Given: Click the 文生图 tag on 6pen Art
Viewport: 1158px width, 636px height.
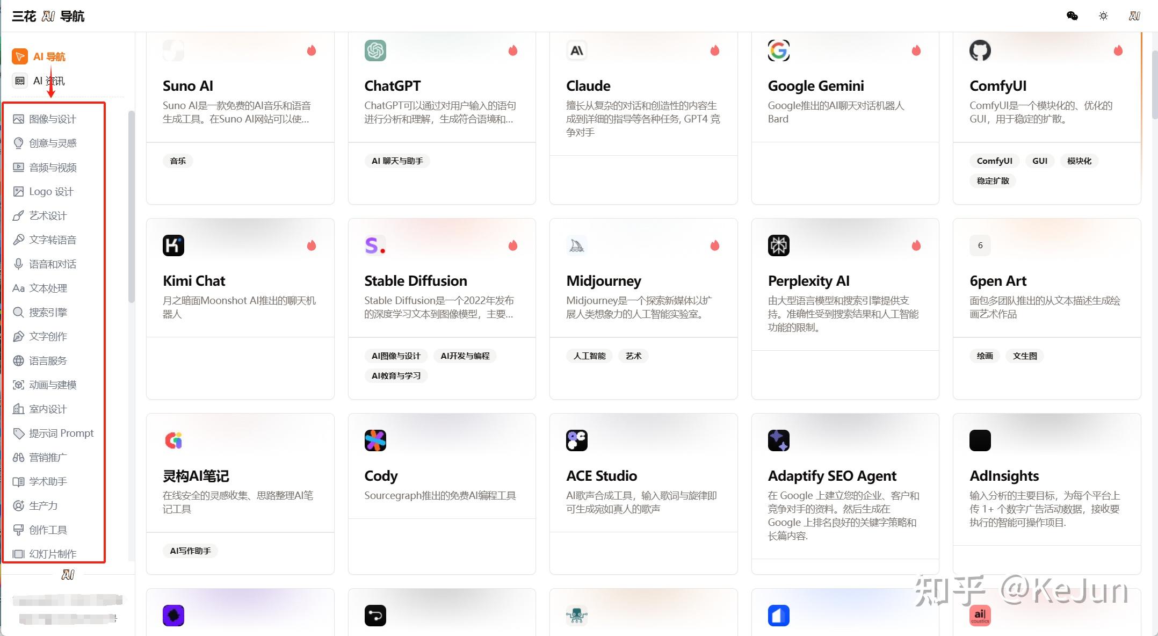Looking at the screenshot, I should coord(1025,356).
